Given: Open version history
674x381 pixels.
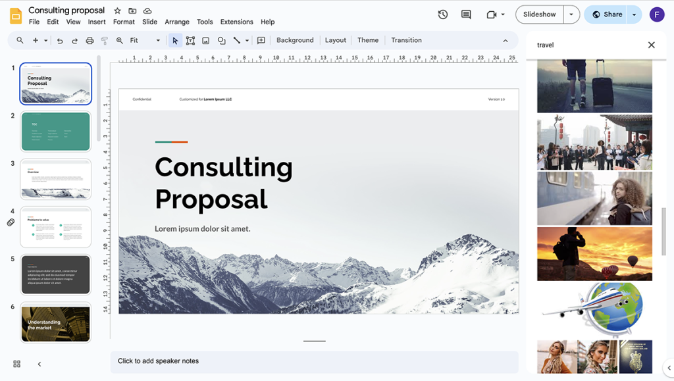Looking at the screenshot, I should (442, 14).
